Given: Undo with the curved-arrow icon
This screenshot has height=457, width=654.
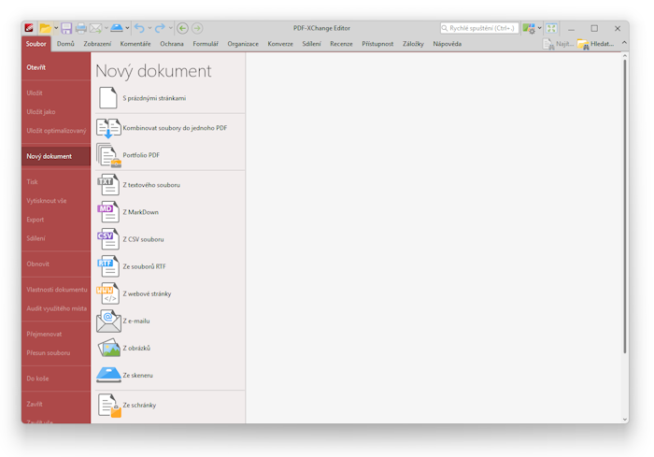Looking at the screenshot, I should pyautogui.click(x=139, y=28).
